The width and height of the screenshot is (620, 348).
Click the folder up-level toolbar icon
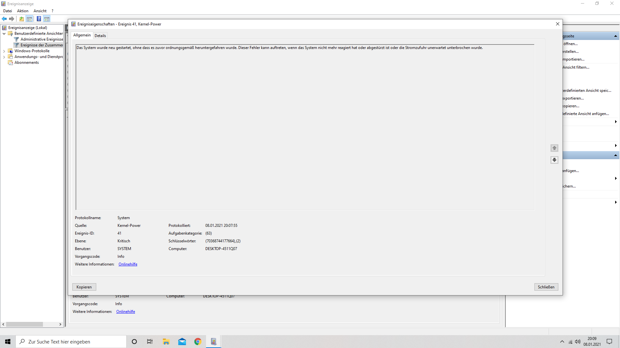click(21, 19)
